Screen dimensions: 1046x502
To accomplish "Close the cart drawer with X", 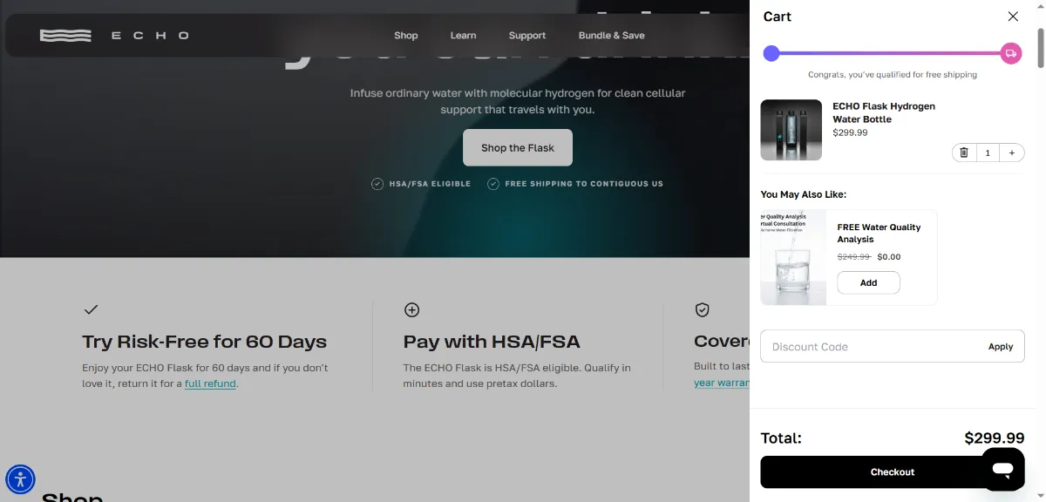I will coord(1012,17).
